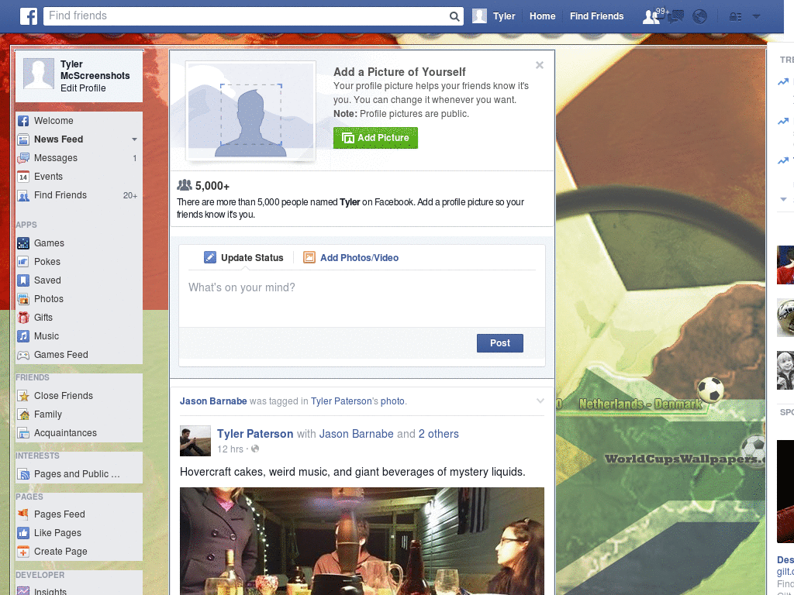The image size is (794, 595).
Task: Open Tyler Paterson's avatar thumbnail in post
Action: (x=195, y=441)
